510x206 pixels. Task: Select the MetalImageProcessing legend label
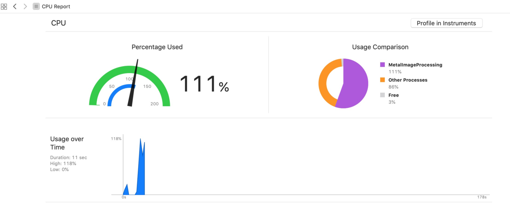[x=415, y=64]
